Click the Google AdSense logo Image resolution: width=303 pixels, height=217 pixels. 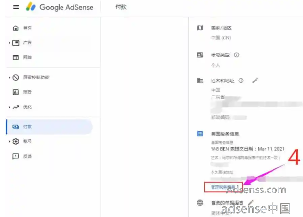click(x=60, y=7)
